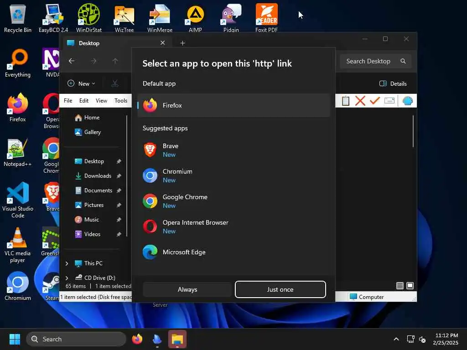Screen dimensions: 467x350
Task: Select the Firefox desktop shortcut
Action: point(18,108)
